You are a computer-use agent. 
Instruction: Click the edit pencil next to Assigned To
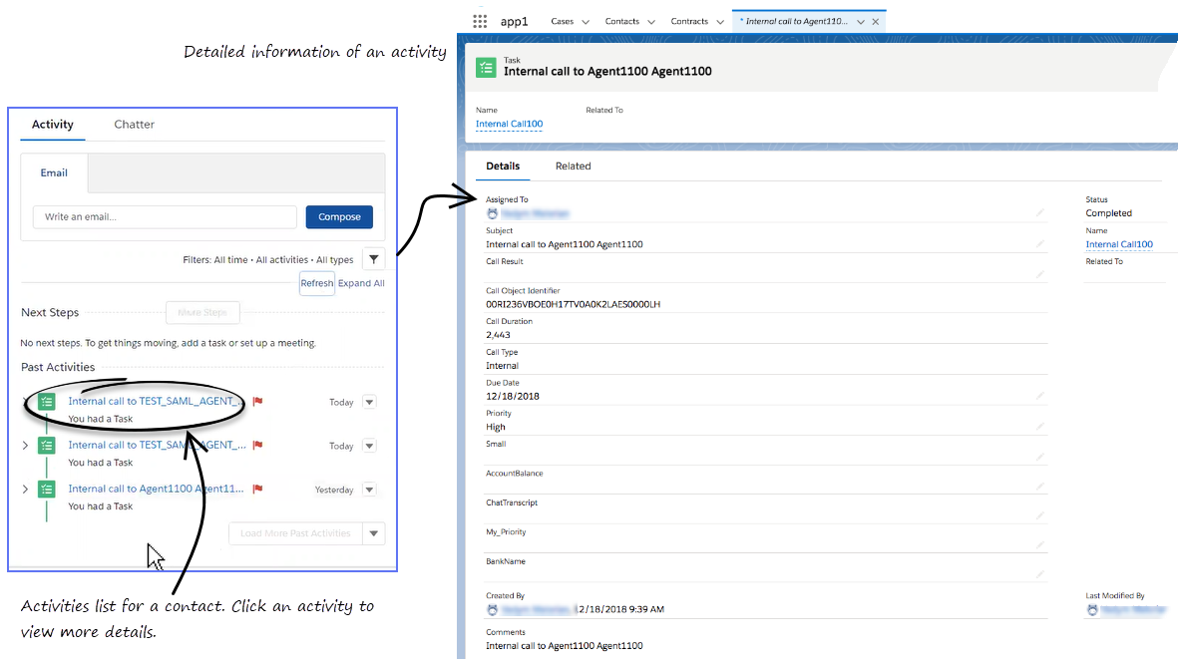(x=1039, y=212)
